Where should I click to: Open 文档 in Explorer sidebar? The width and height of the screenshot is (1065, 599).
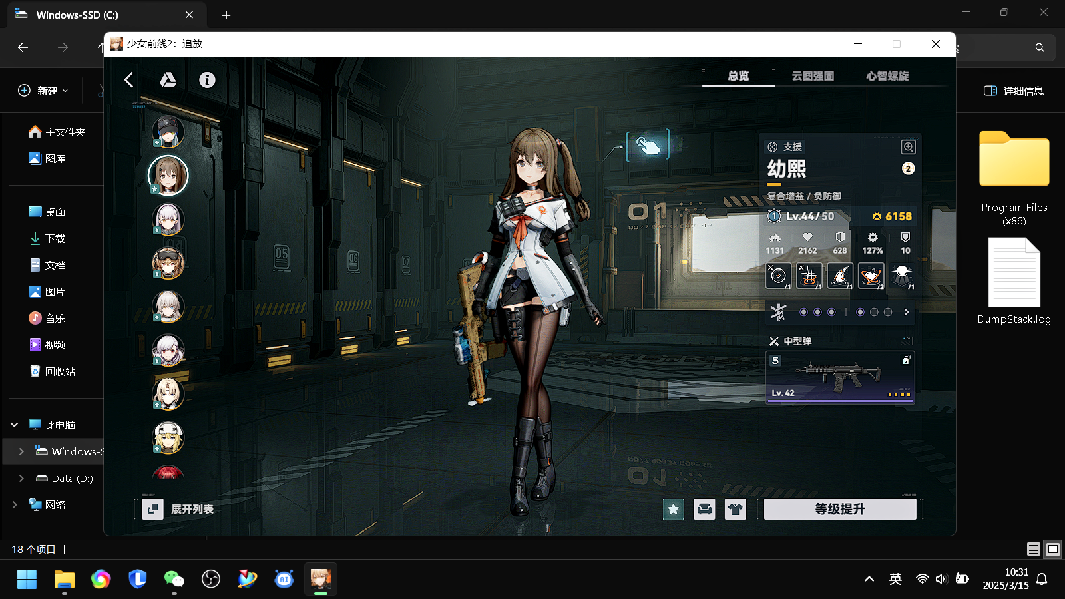(47, 265)
